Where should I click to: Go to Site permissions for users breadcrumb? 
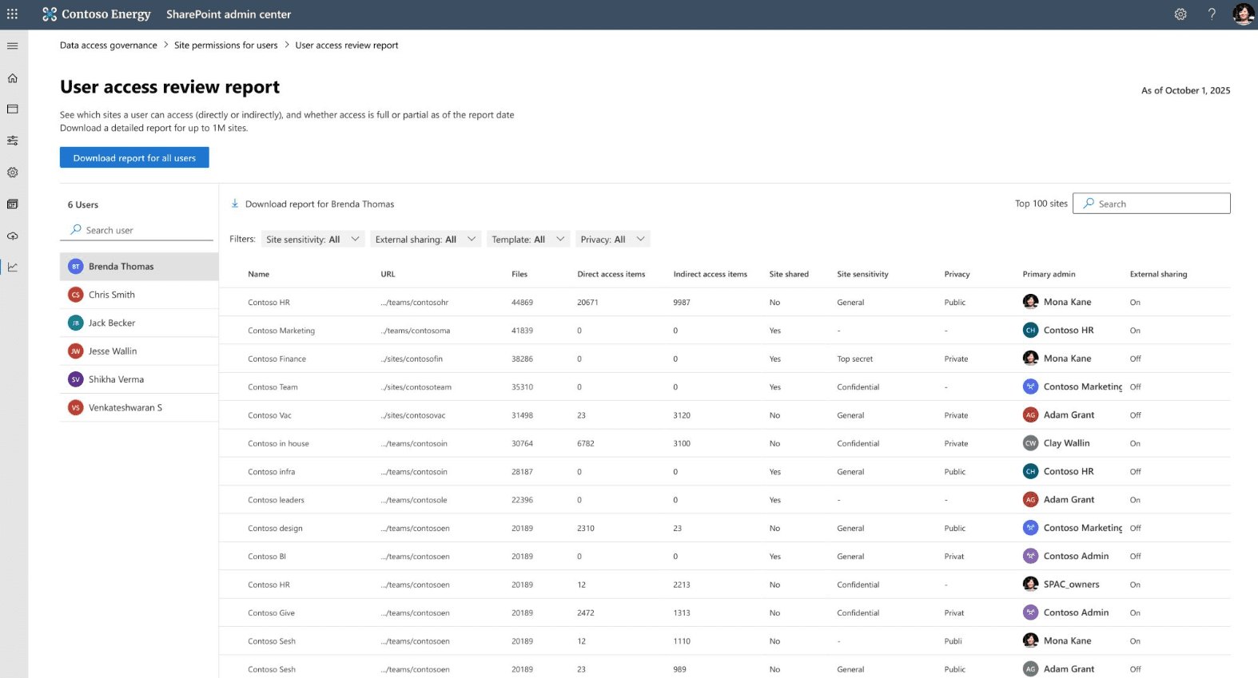(x=226, y=46)
